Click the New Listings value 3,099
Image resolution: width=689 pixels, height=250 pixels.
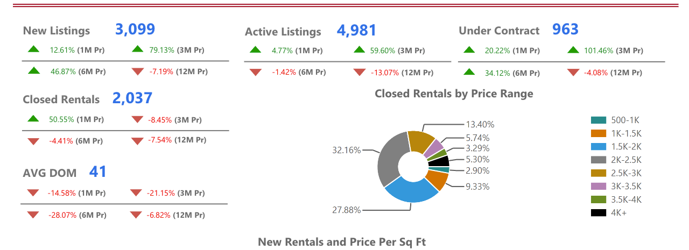(135, 29)
